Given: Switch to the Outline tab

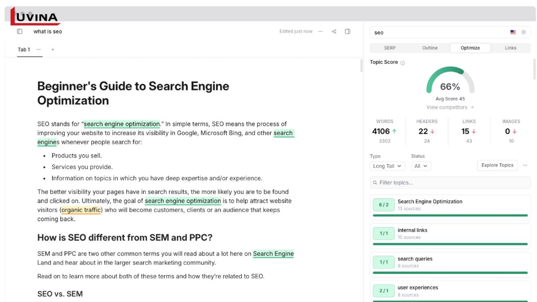Looking at the screenshot, I should coord(430,48).
